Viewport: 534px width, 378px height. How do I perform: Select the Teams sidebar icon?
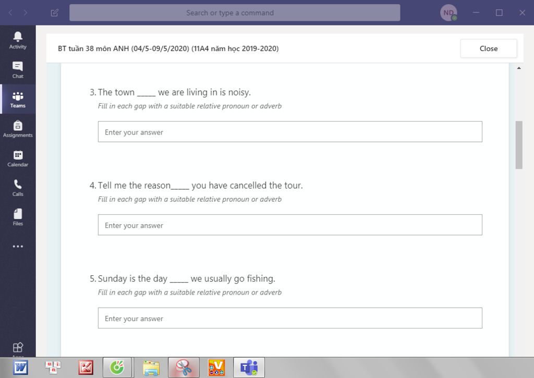tap(18, 99)
